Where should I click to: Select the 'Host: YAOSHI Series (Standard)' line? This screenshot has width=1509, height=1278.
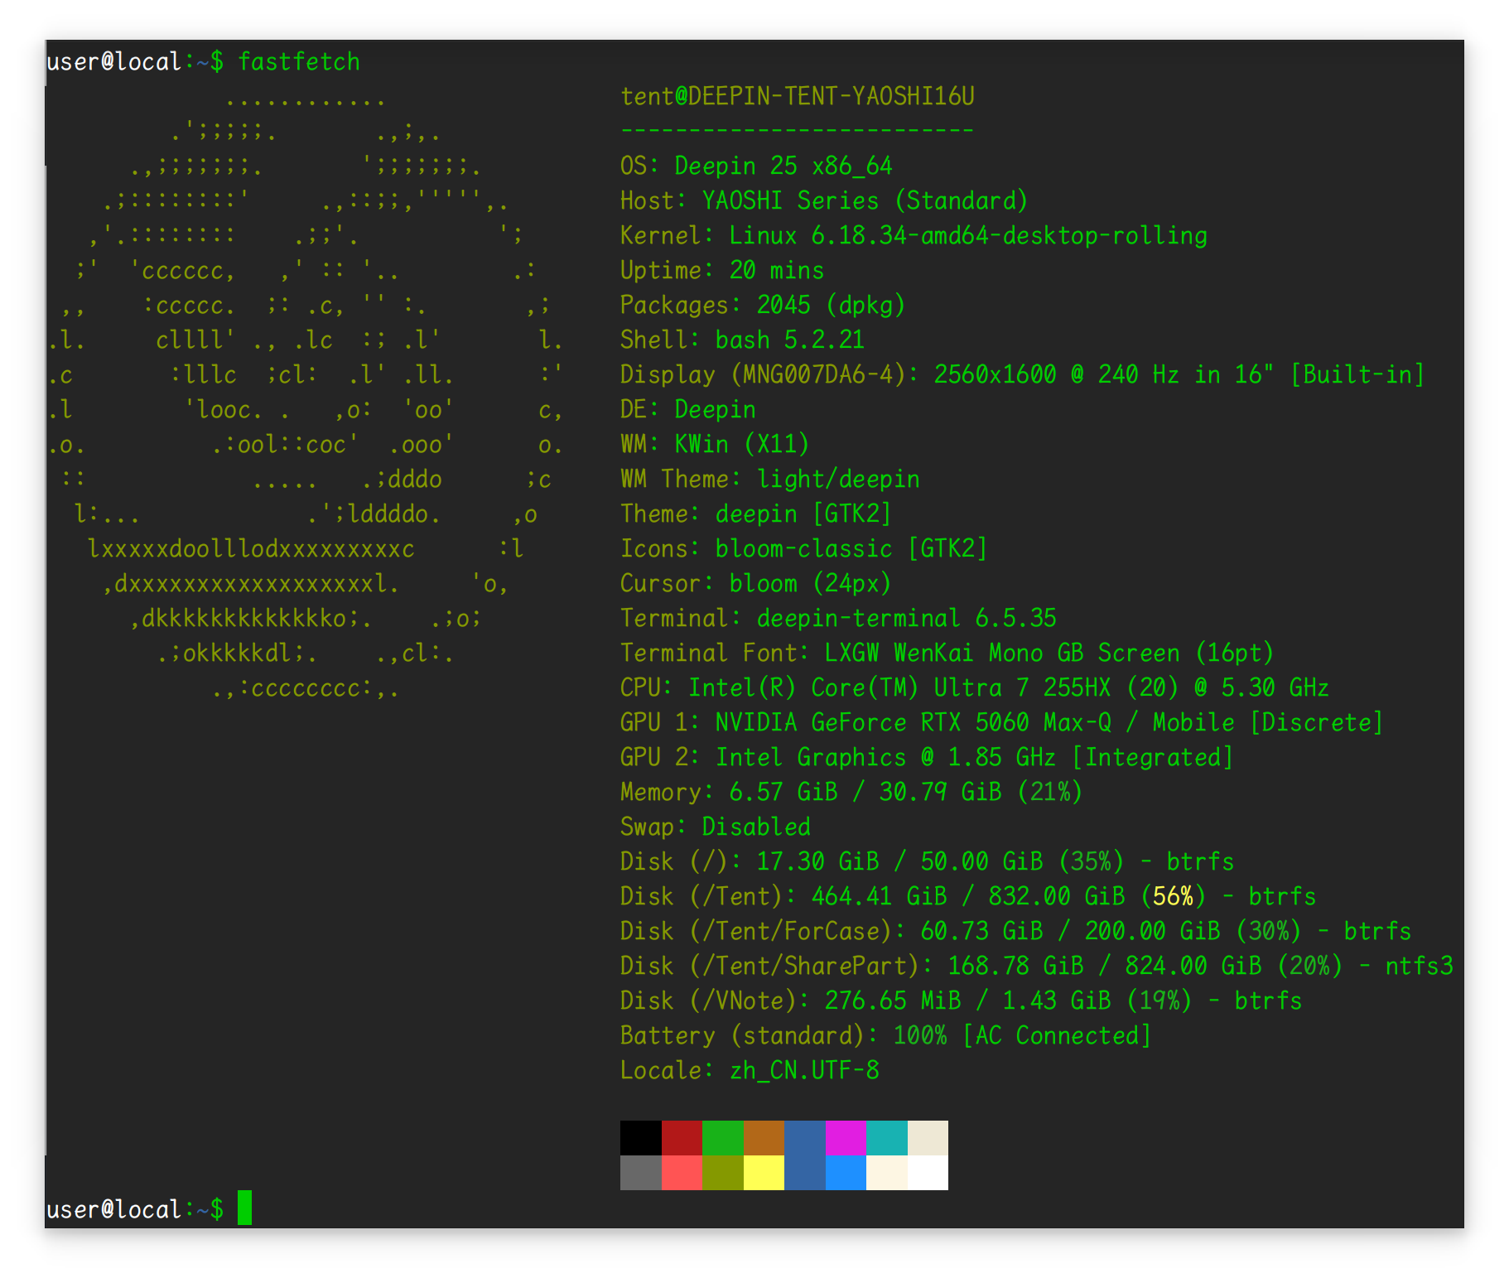click(824, 201)
